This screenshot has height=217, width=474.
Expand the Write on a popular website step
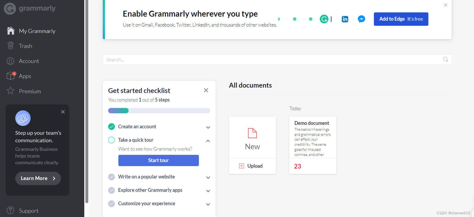[208, 178]
